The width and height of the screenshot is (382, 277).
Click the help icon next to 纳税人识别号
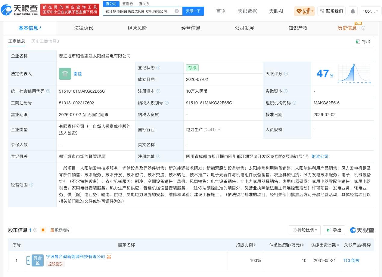(x=167, y=103)
